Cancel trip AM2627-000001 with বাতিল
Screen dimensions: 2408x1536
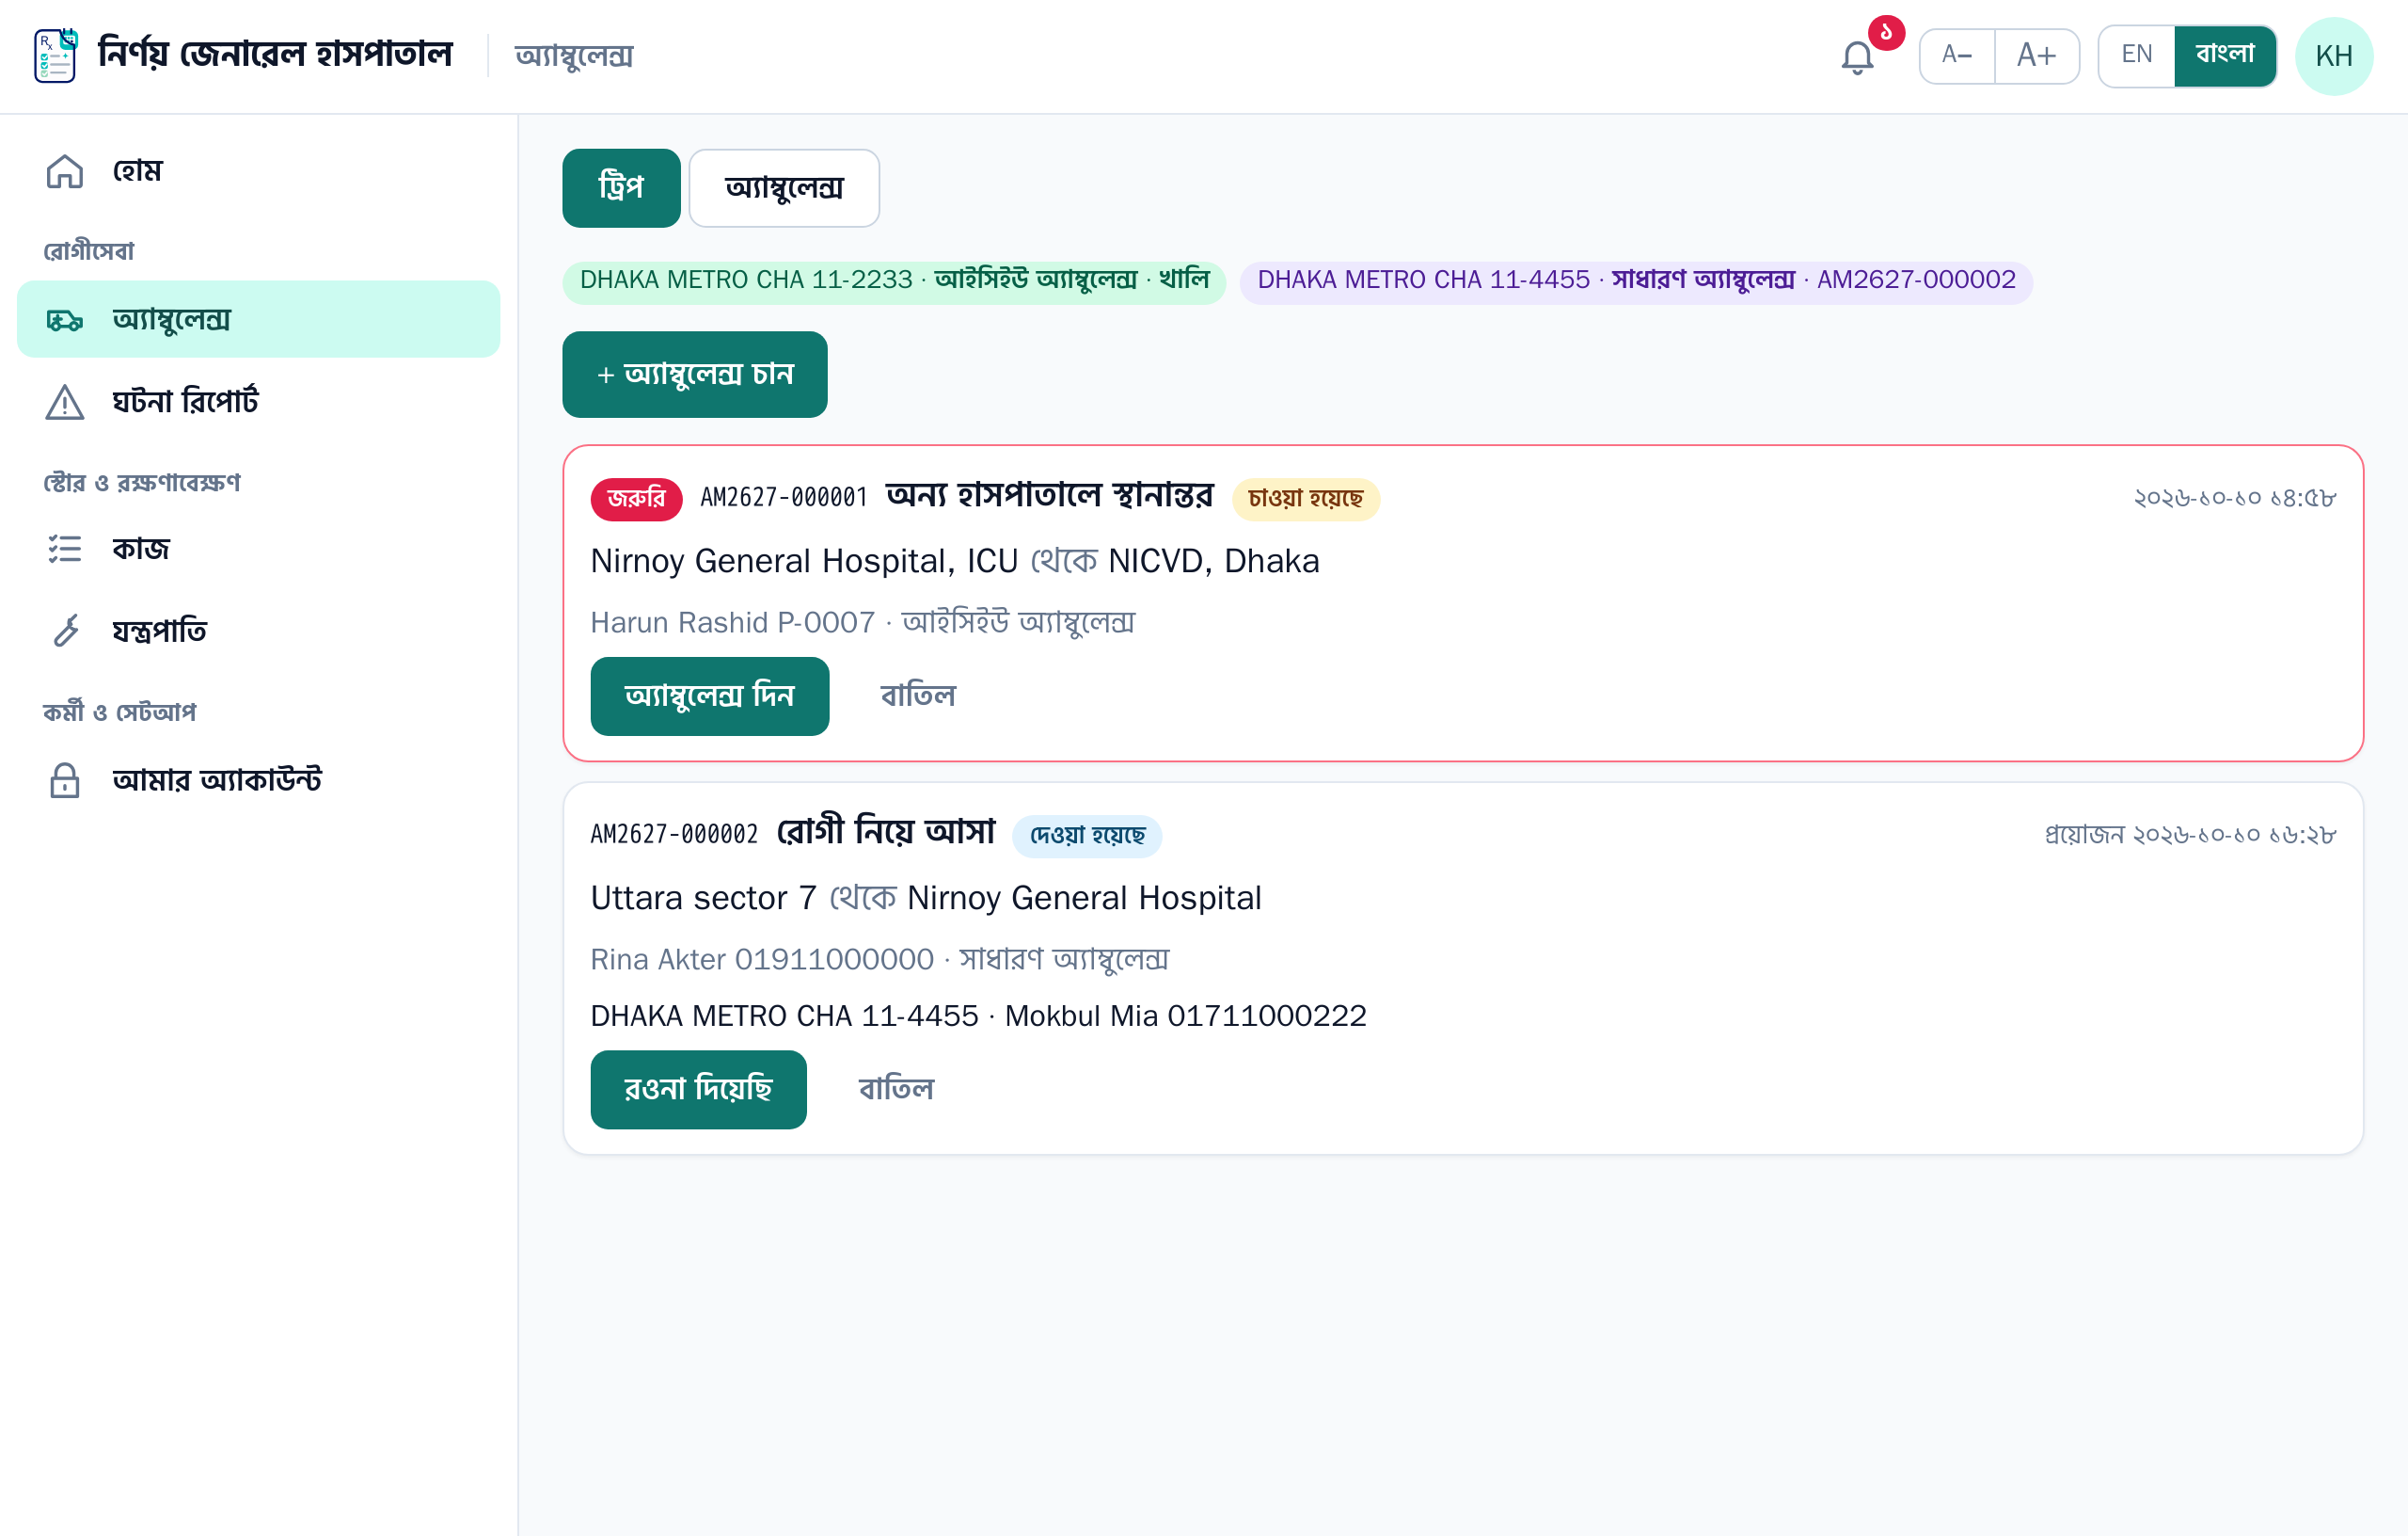coord(918,696)
